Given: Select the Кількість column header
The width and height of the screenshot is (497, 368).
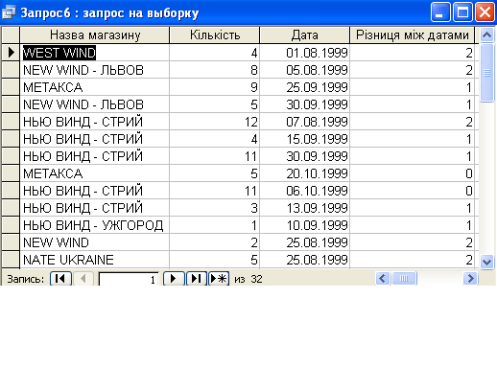Looking at the screenshot, I should (x=215, y=35).
